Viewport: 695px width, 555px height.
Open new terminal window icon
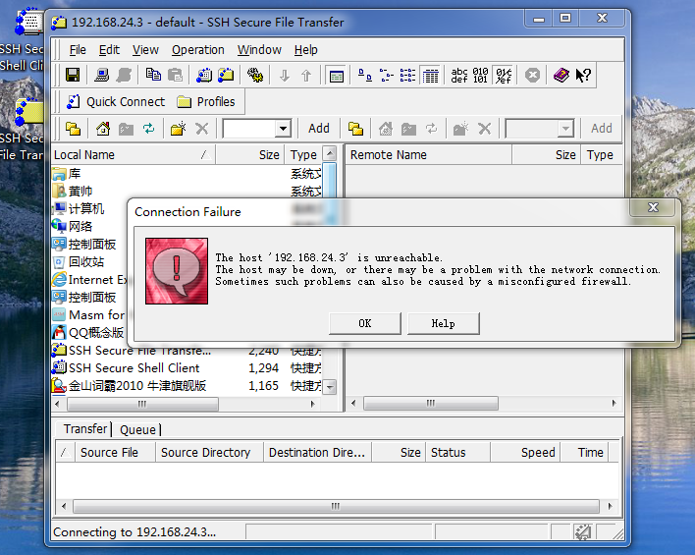[204, 75]
